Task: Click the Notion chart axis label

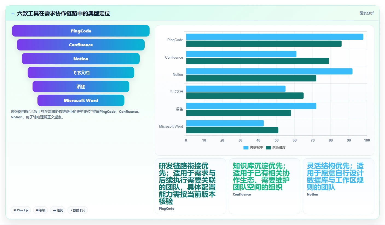Action: click(x=178, y=75)
